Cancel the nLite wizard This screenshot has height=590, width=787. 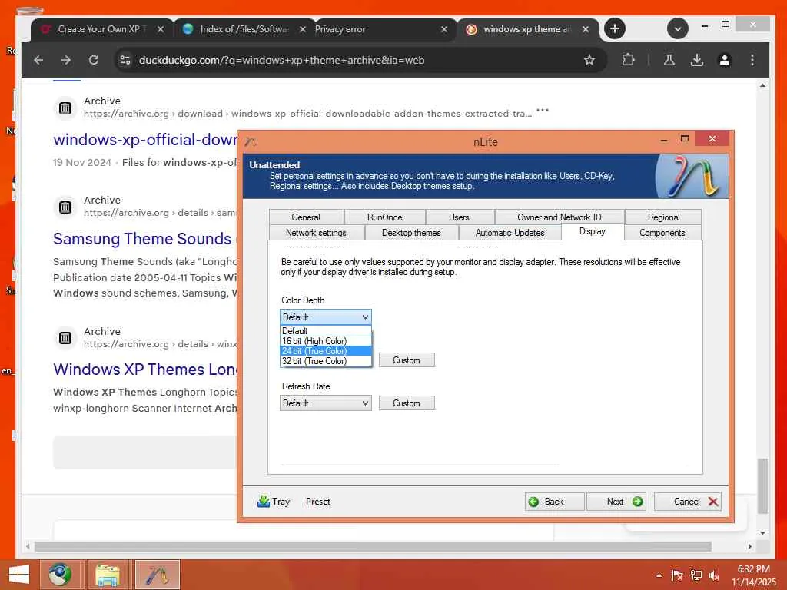coord(688,502)
